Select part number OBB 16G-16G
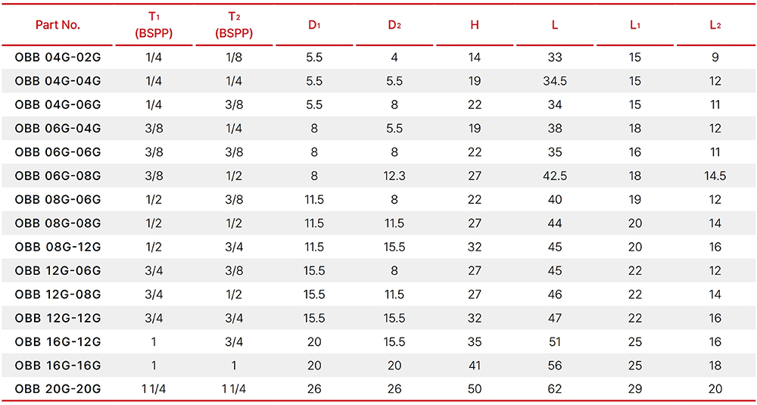The height and width of the screenshot is (405, 757). [x=58, y=366]
